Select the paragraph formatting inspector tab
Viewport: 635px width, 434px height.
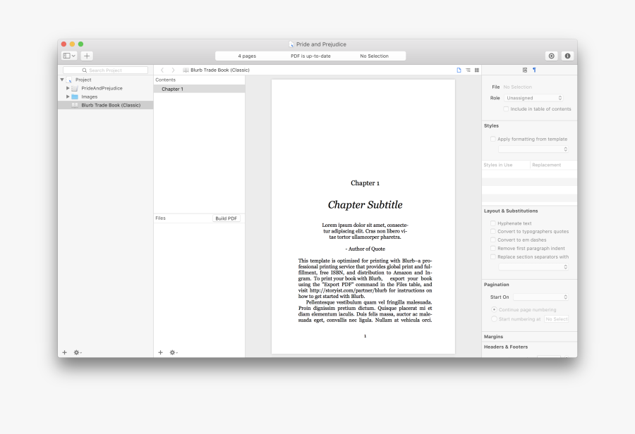click(x=534, y=70)
